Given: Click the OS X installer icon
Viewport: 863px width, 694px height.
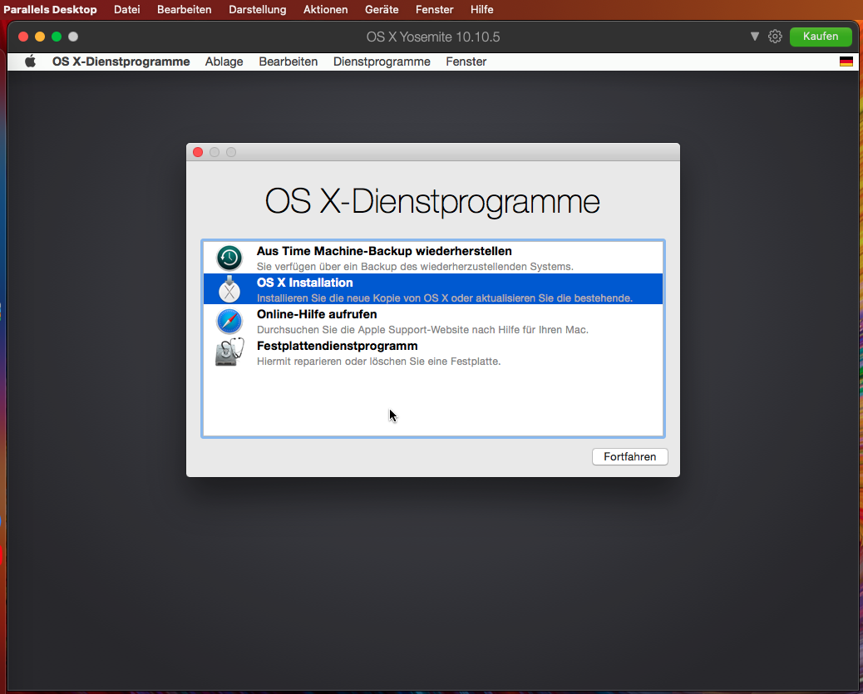Looking at the screenshot, I should click(x=229, y=289).
